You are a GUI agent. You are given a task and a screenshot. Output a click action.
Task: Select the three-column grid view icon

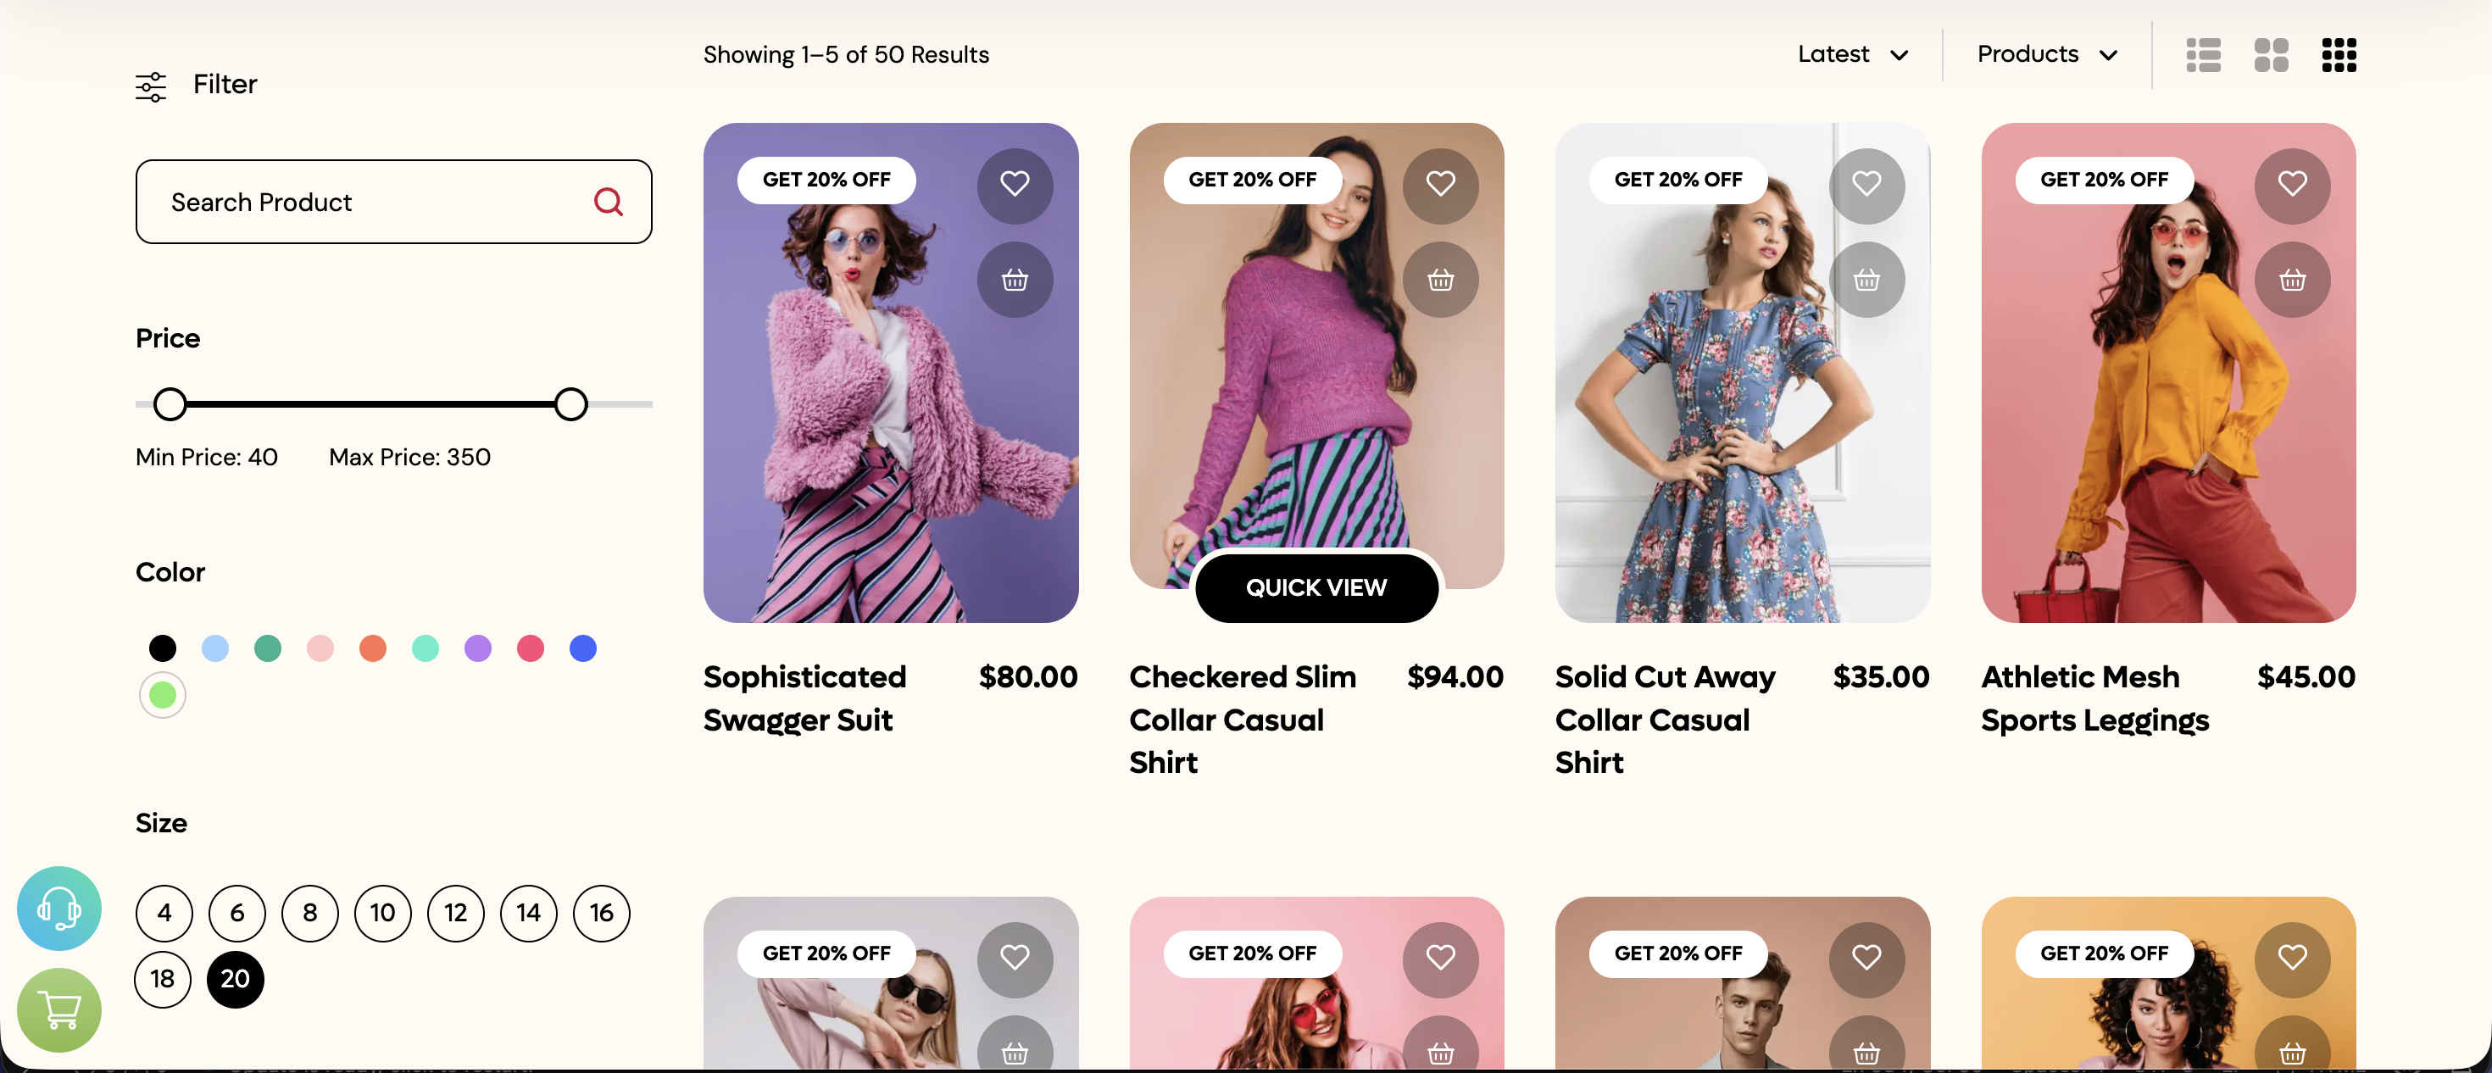[2339, 55]
